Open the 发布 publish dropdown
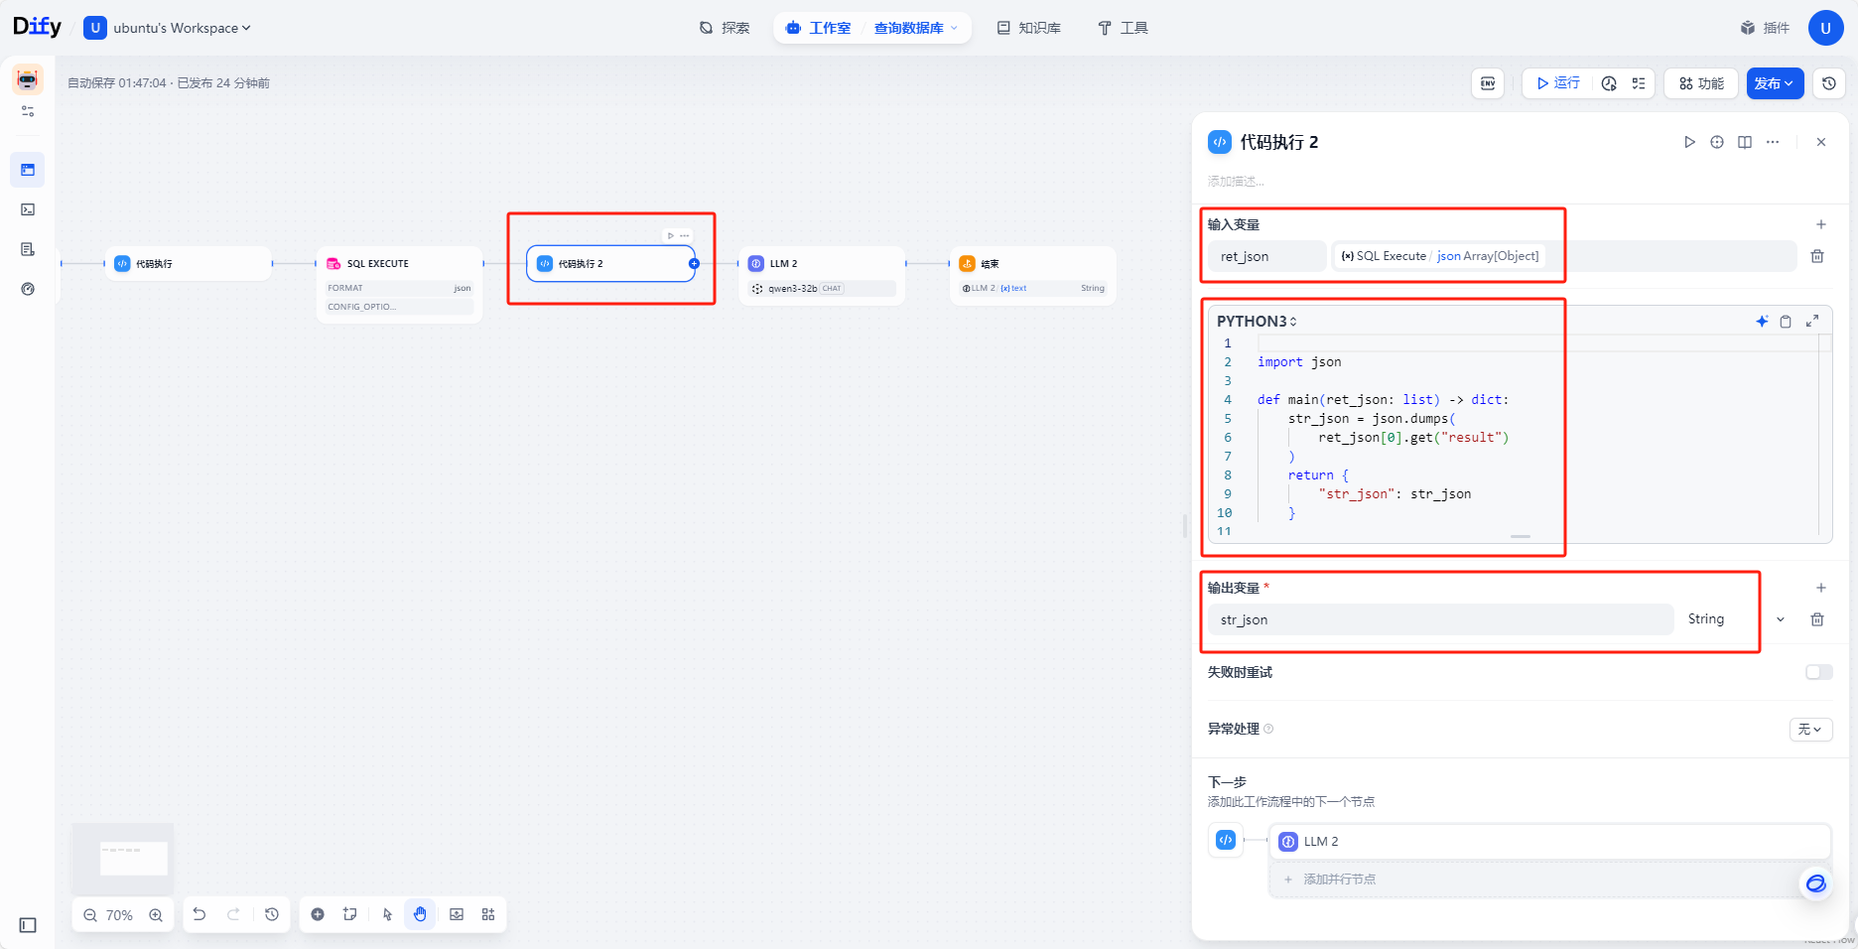 1775,83
